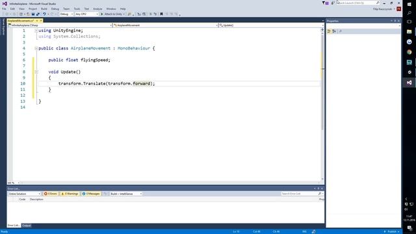Screen dimensions: 416x234
Task: Open the Edit menu
Action: point(12,8)
